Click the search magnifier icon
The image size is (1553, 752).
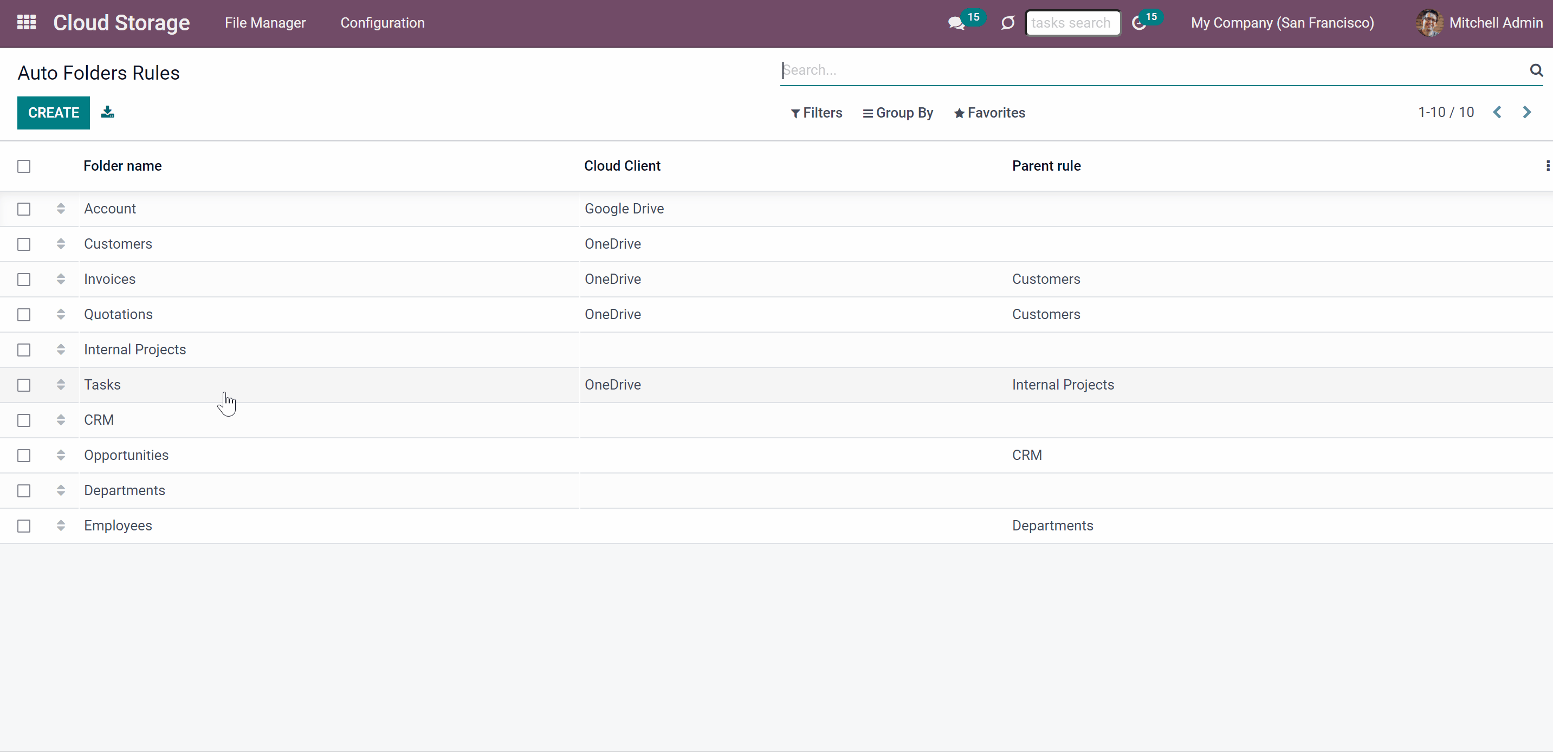[x=1536, y=70]
